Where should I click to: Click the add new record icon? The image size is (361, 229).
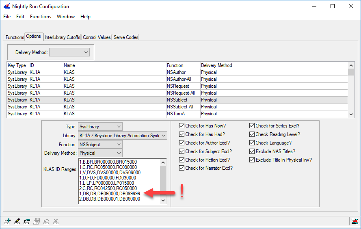pos(7,221)
